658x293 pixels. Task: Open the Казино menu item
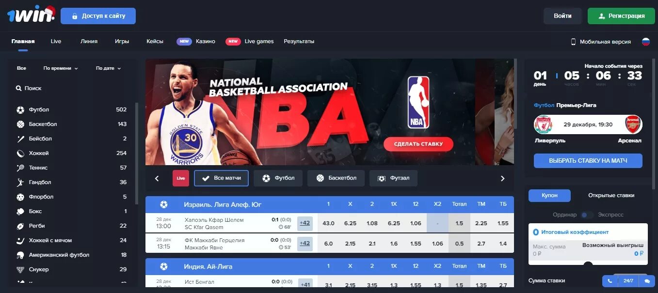(x=206, y=42)
